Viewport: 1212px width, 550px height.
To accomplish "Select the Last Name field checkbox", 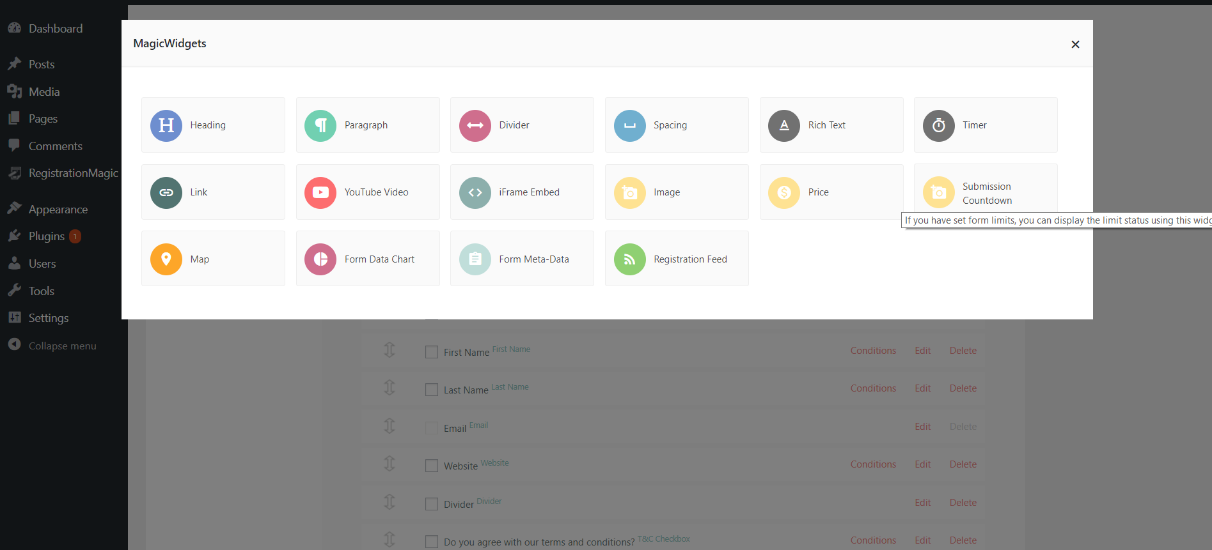I will tap(432, 390).
